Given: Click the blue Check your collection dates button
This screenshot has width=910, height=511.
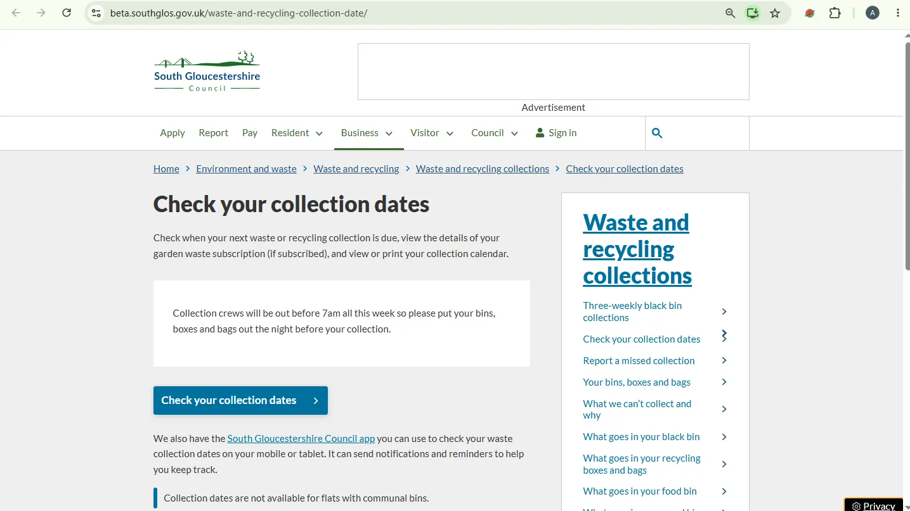Looking at the screenshot, I should [240, 400].
